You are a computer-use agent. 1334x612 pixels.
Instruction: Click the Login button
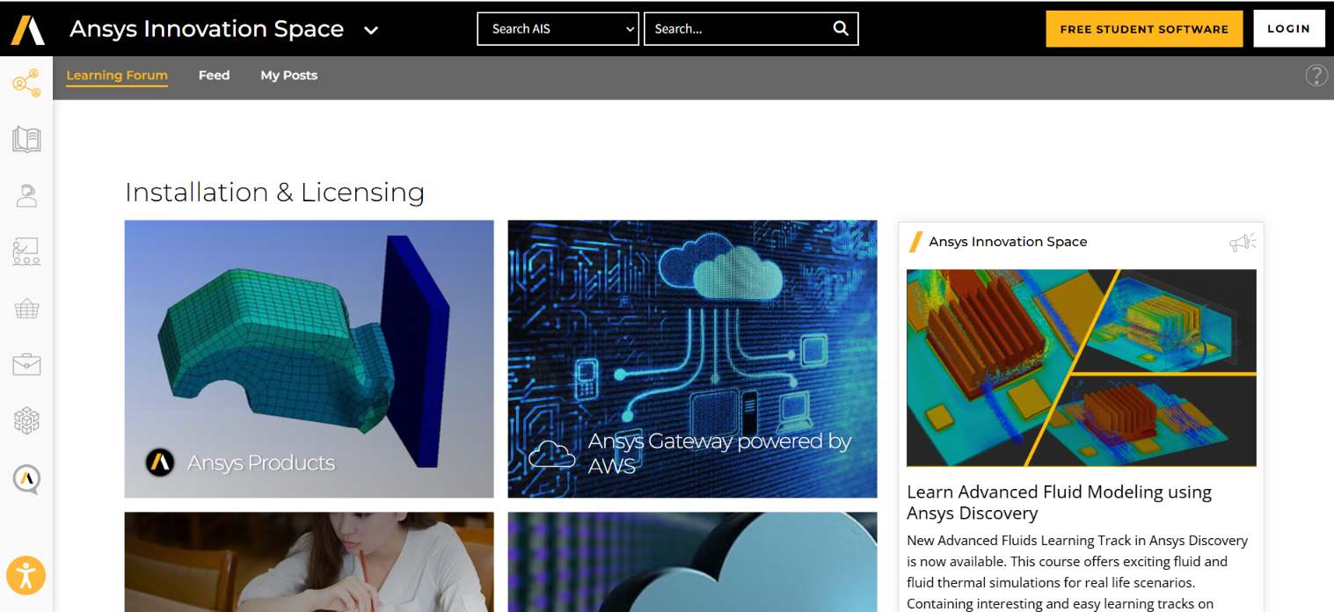[x=1288, y=29]
